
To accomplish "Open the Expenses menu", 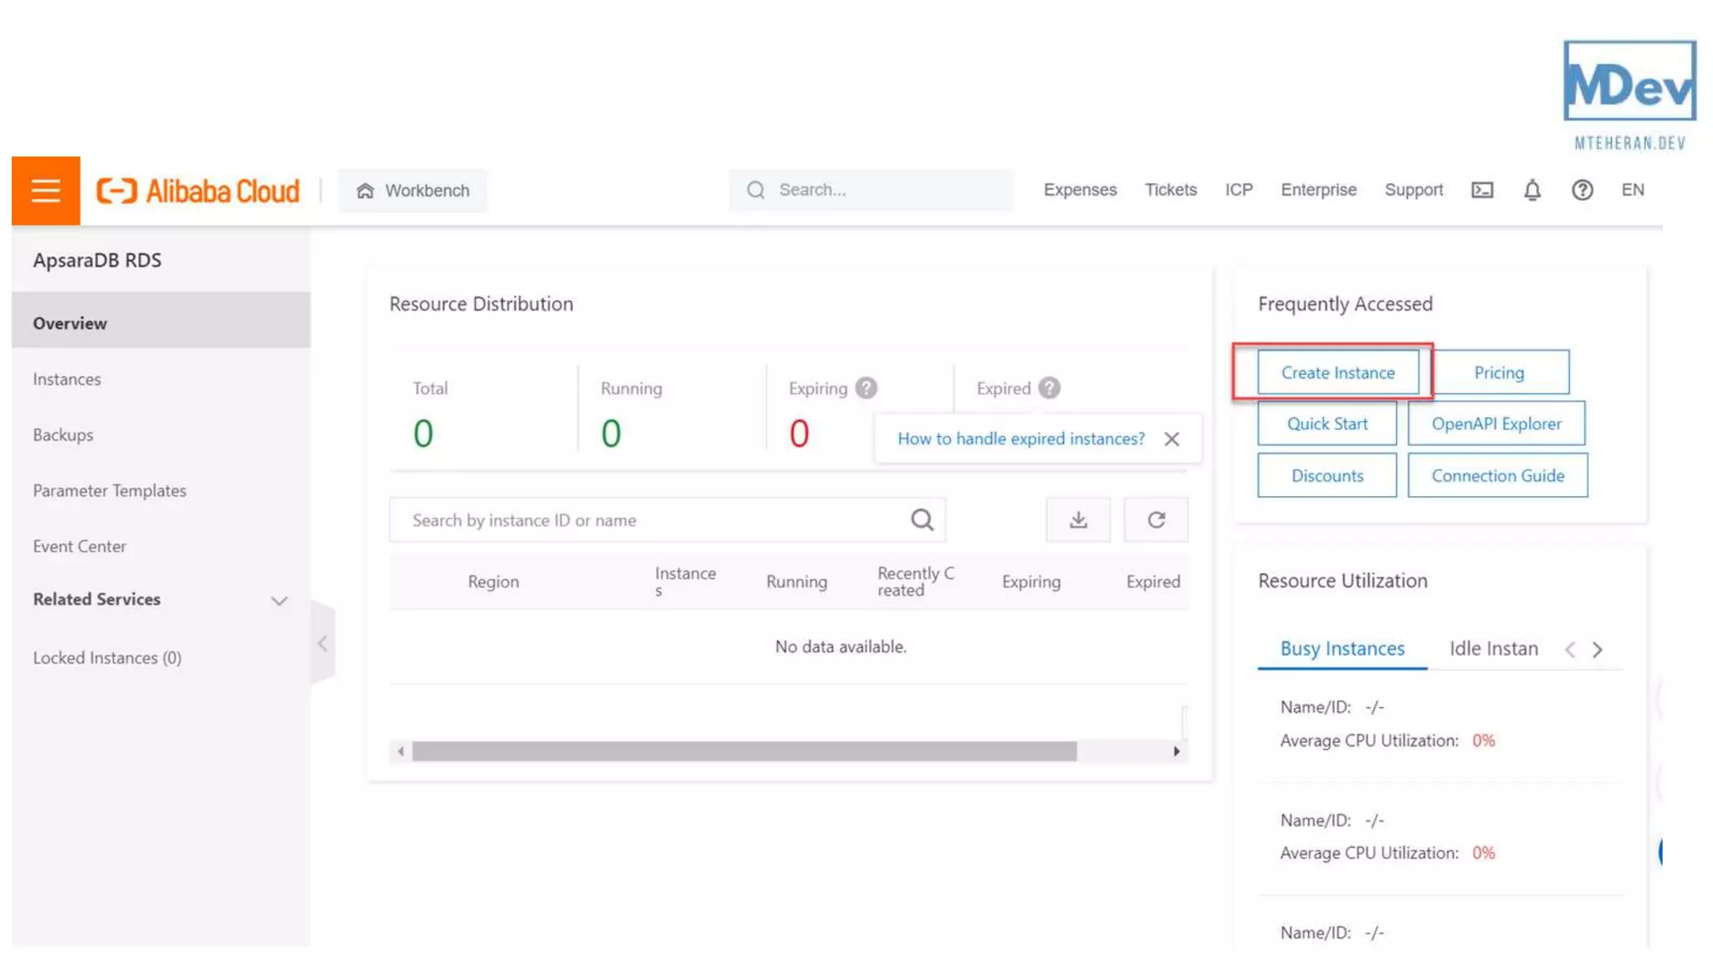I will (1080, 190).
